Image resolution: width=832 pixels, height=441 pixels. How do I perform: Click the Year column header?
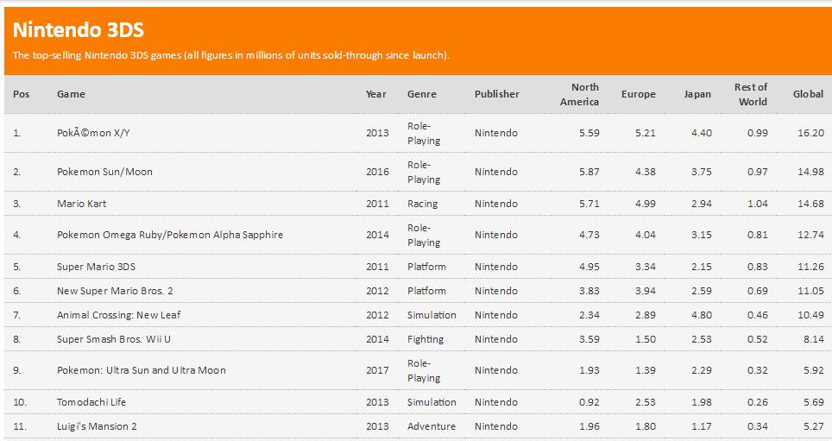pos(376,94)
